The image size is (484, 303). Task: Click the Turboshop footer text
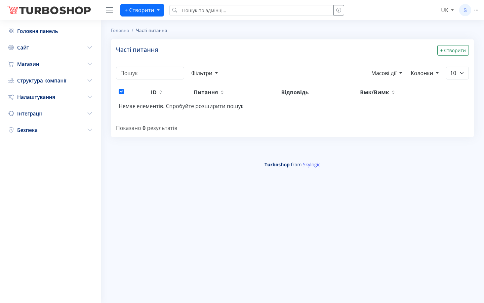pos(277,165)
